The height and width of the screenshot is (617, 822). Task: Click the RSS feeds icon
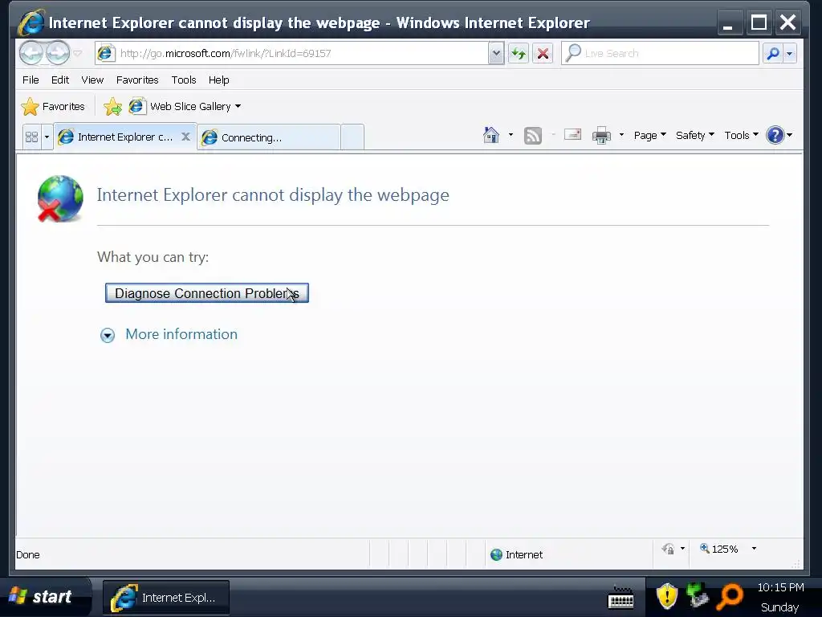[533, 136]
